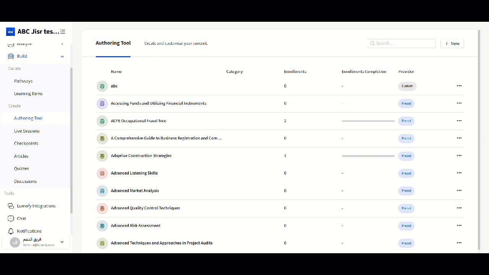Select the Authoring Tool tab heading
The width and height of the screenshot is (489, 275).
click(113, 43)
